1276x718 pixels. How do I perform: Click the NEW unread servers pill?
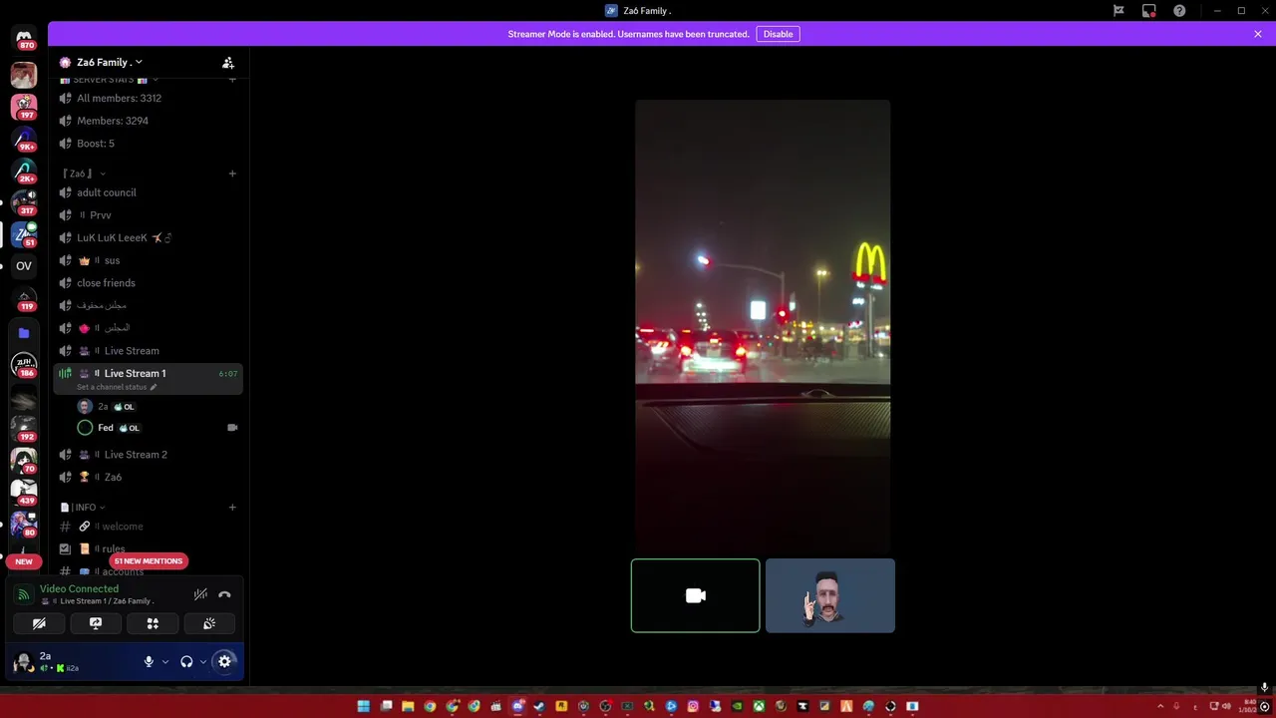(24, 561)
